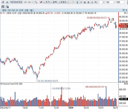Click the DJI:DJI symbol input field
This screenshot has height=109, width=128.
[28, 2]
